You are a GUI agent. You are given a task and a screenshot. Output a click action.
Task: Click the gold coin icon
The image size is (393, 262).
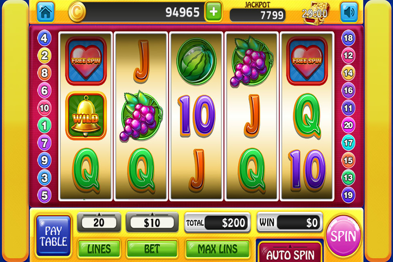[x=77, y=12]
